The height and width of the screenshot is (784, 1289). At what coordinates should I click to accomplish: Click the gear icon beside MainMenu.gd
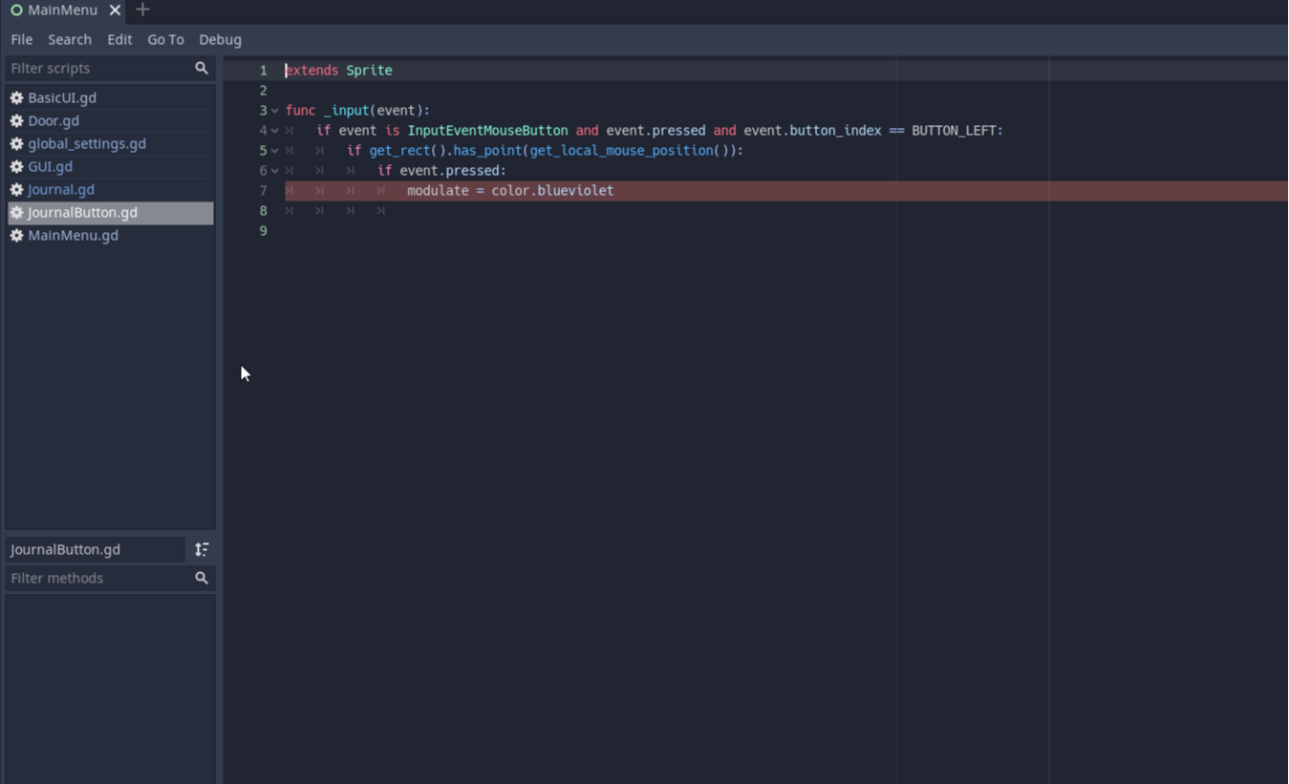(16, 236)
